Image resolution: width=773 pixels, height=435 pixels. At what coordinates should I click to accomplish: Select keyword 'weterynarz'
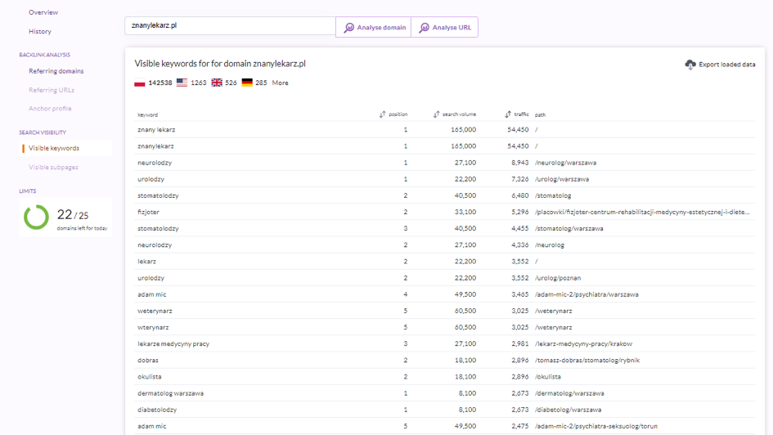[x=155, y=311]
